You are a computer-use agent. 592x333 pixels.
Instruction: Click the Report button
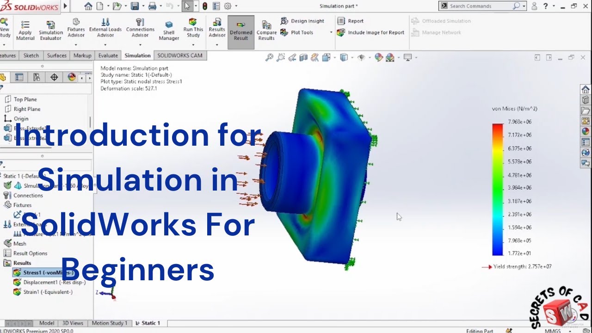click(x=351, y=21)
